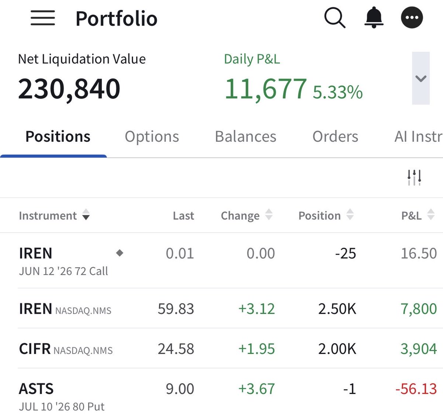Open IREN JUN 12 '26 72 Call position
Screen dimensions: 443x416
coord(221,261)
